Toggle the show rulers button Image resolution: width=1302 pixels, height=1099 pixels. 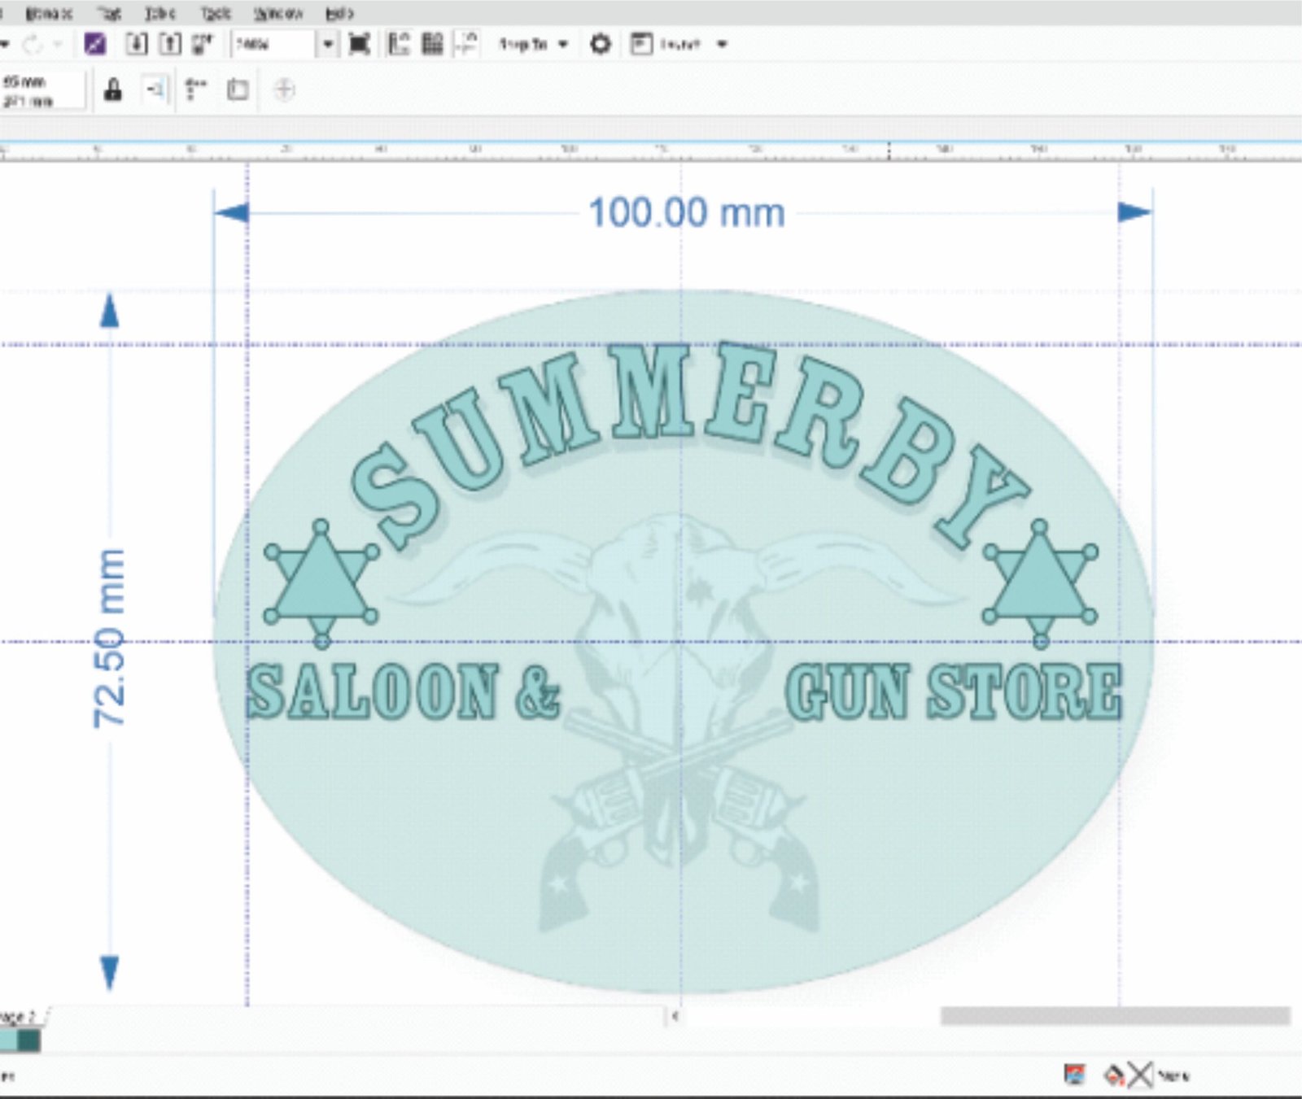coord(398,44)
